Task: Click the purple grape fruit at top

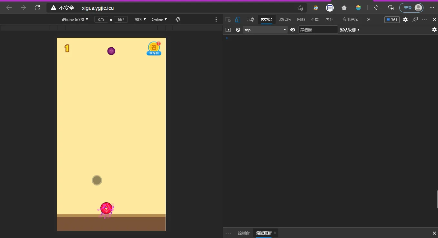Action: 111,51
